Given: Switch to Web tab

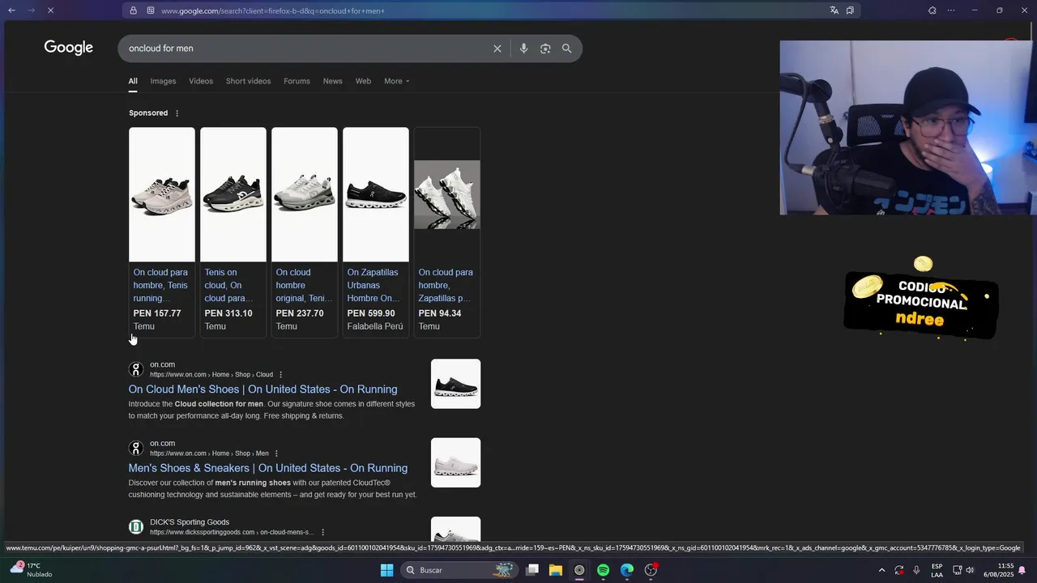Looking at the screenshot, I should (x=363, y=81).
